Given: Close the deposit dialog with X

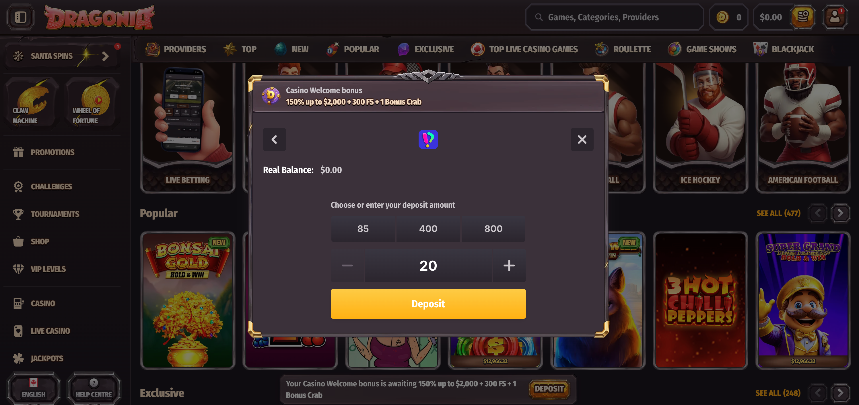Looking at the screenshot, I should coord(582,139).
